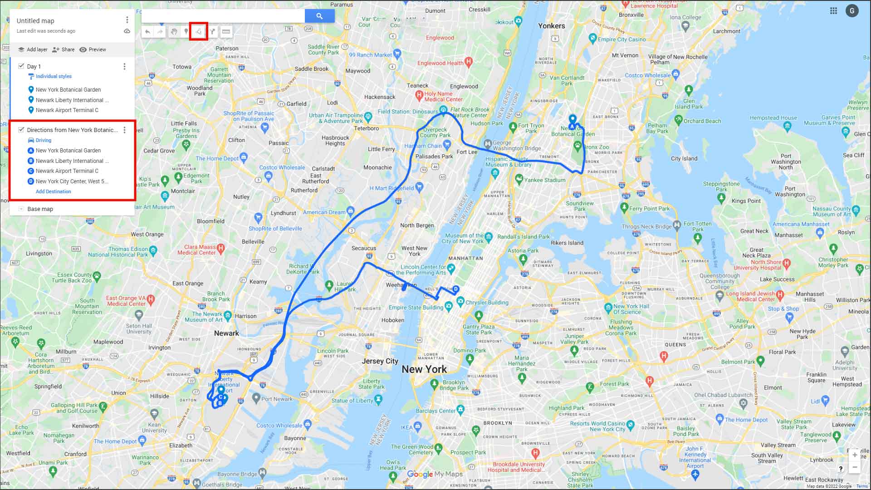Click the draw a line tool icon
Image resolution: width=871 pixels, height=490 pixels.
[199, 31]
